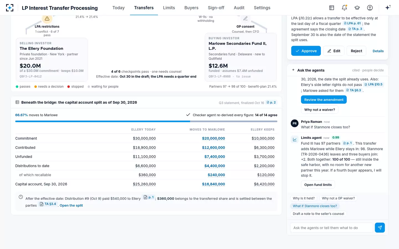Open the LPA §10.5 citation chip

coord(374,84)
